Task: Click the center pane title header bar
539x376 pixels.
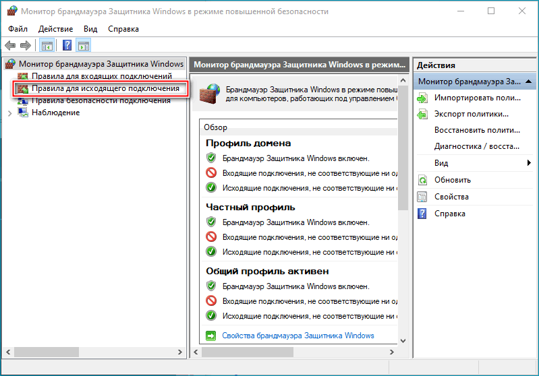Action: [x=300, y=65]
